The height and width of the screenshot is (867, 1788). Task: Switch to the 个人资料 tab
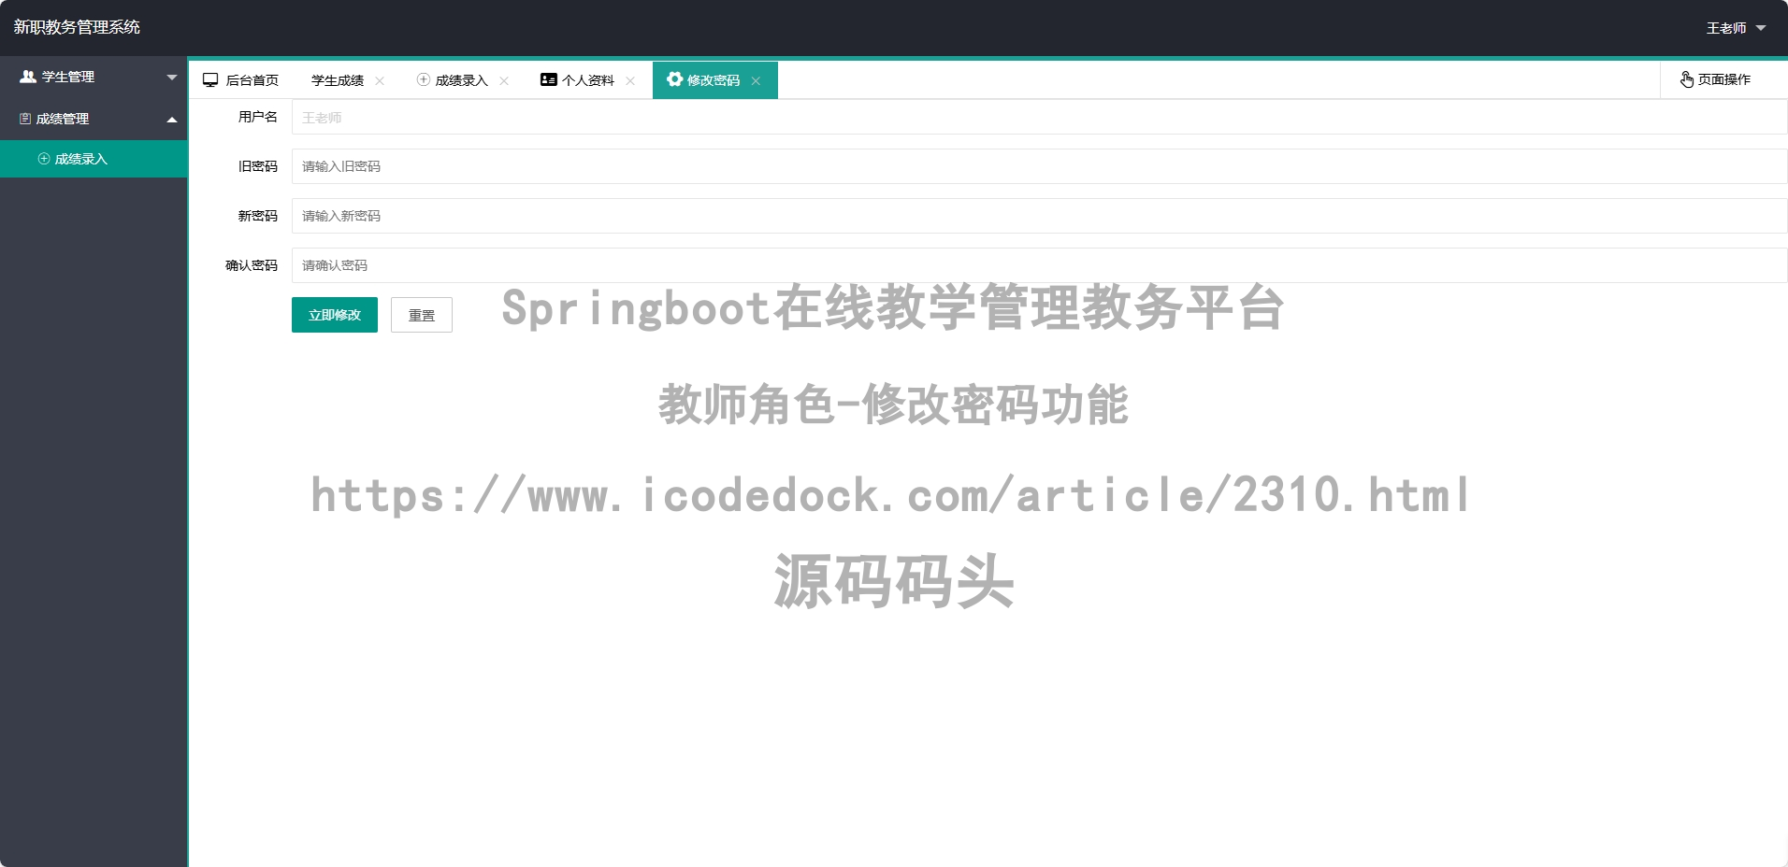[x=588, y=80]
